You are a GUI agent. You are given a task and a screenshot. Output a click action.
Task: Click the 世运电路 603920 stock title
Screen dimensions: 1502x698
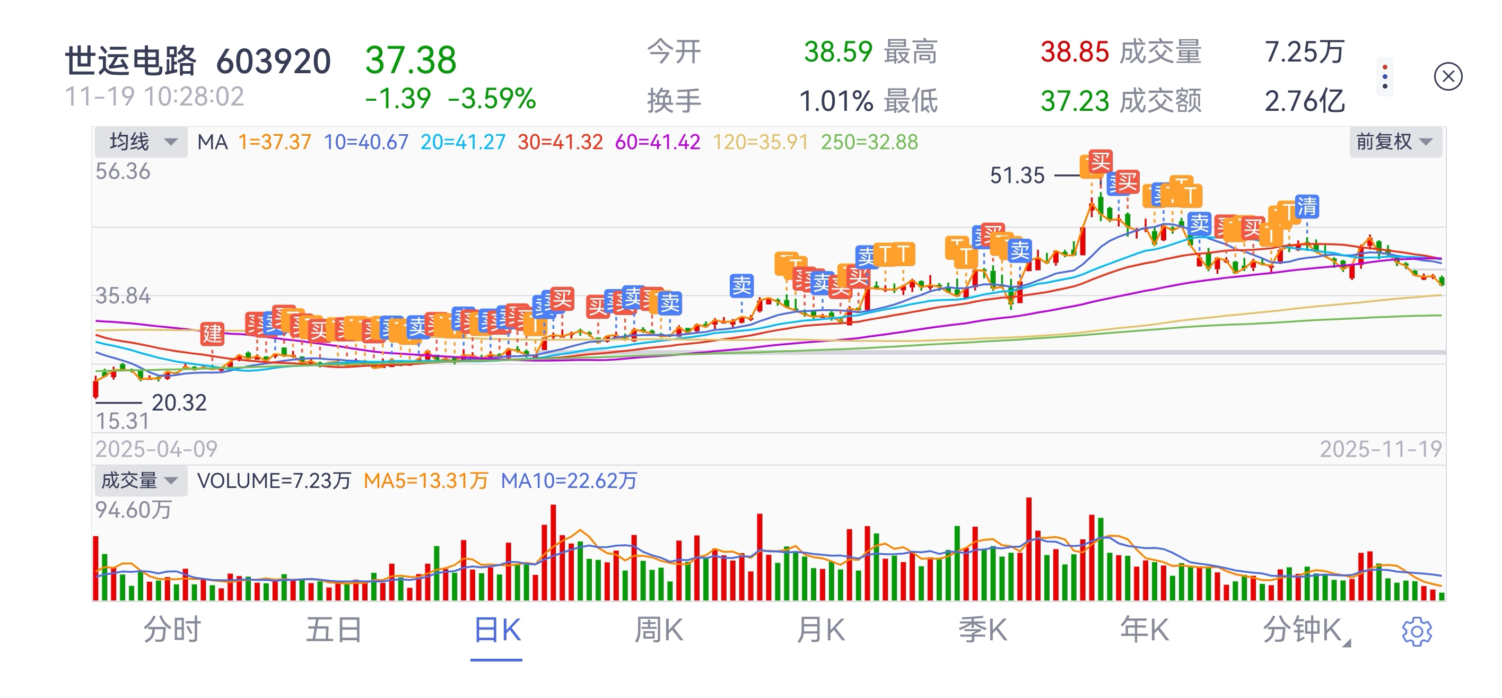197,61
